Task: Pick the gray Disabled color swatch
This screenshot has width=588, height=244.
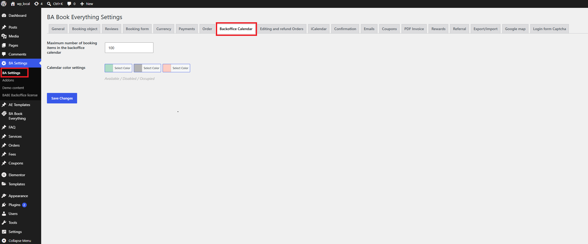Action: click(138, 68)
